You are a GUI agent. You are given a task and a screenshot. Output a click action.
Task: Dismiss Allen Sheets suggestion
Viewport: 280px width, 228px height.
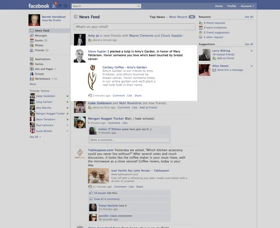pyautogui.click(x=252, y=66)
